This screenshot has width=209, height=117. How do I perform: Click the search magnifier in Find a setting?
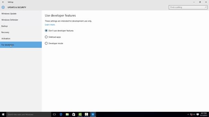pos(205,7)
